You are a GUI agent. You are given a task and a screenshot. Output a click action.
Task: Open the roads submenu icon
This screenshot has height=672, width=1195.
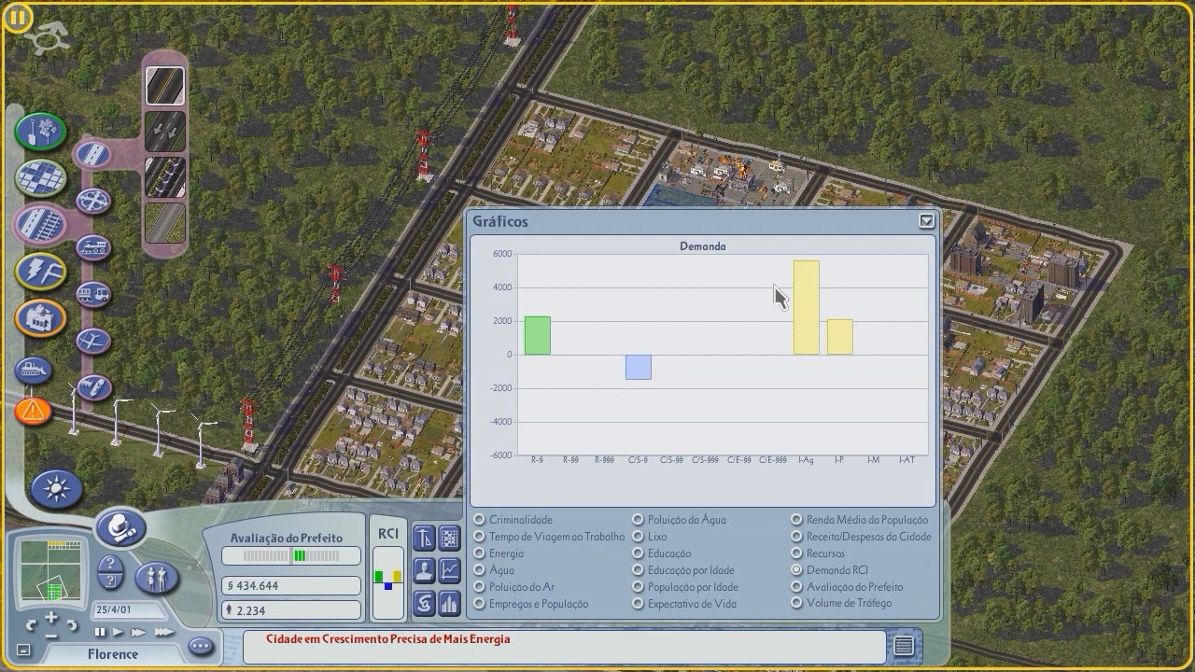point(92,154)
